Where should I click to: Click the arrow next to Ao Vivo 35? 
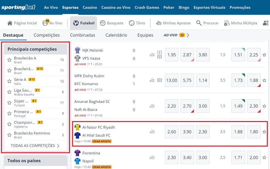[188, 35]
